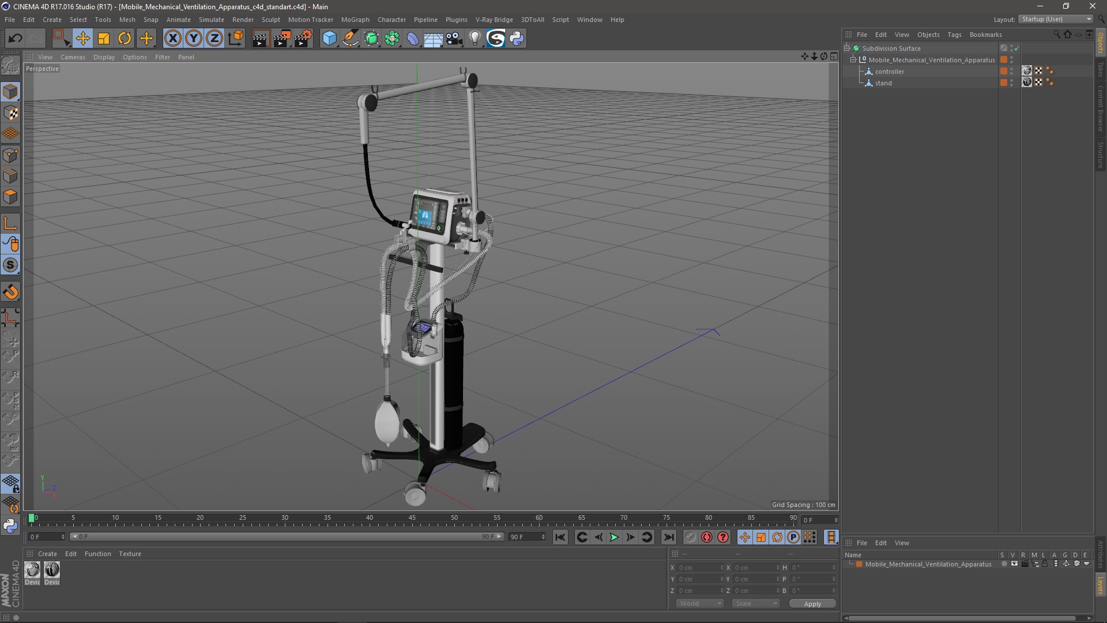This screenshot has height=623, width=1107.
Task: Open the Render menu
Action: [243, 20]
